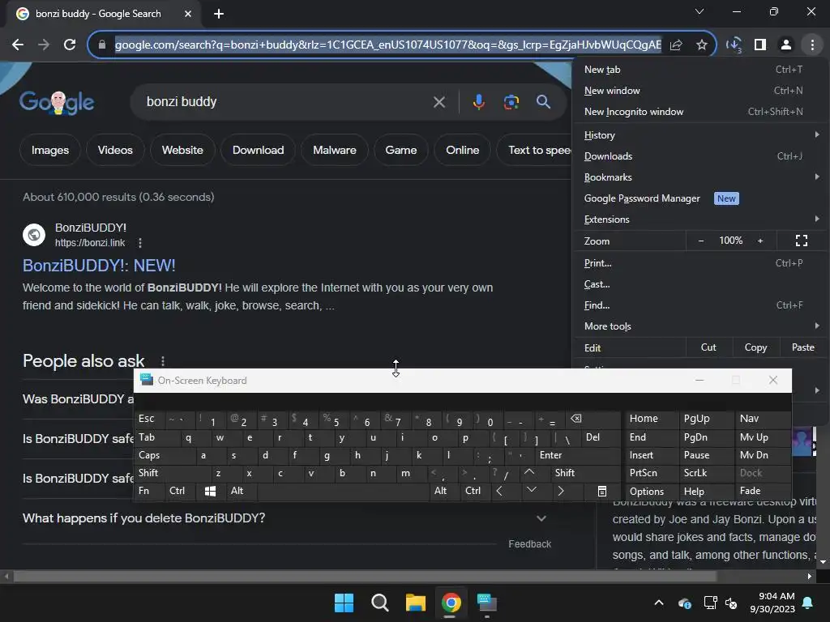Viewport: 830px width, 622px height.
Task: Close the bonzi buddy Google Search tab
Action: 188,14
